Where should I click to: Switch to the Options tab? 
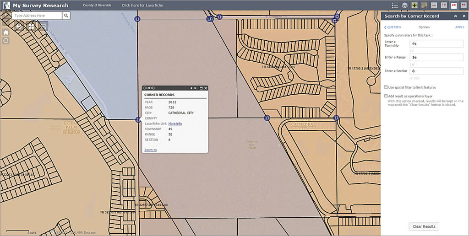click(424, 27)
